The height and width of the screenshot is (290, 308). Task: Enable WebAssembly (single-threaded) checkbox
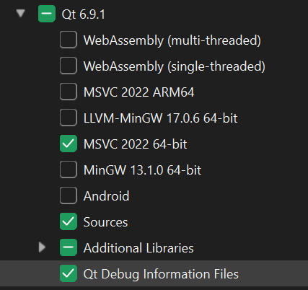tap(69, 66)
